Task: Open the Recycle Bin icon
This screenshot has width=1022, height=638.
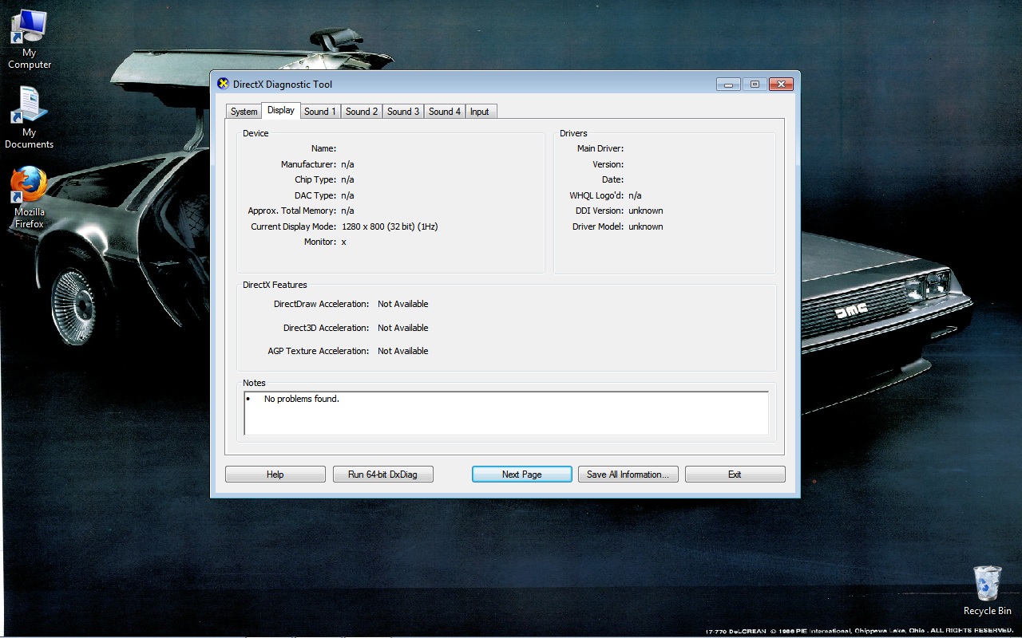Action: coord(988,591)
